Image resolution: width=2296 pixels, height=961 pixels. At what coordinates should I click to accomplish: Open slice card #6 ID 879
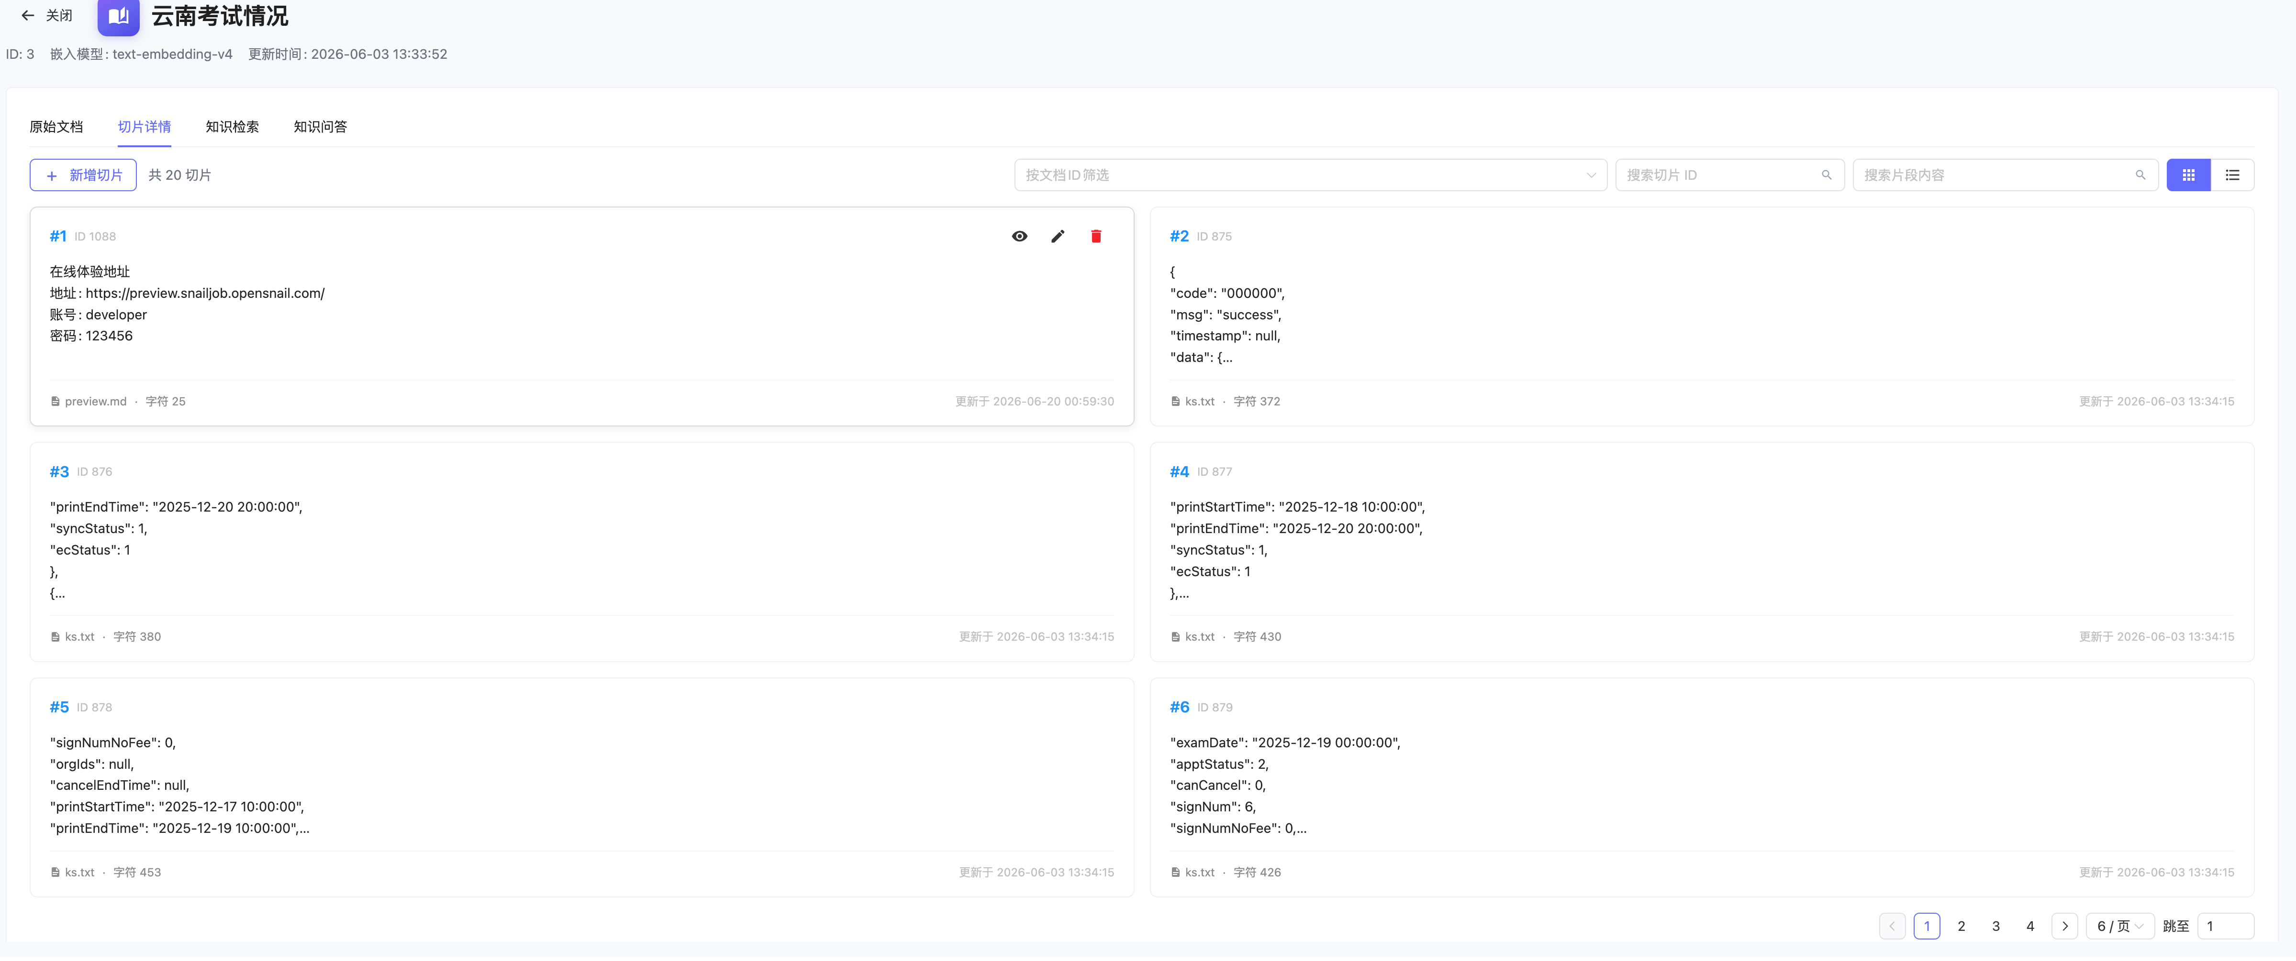(x=1702, y=787)
